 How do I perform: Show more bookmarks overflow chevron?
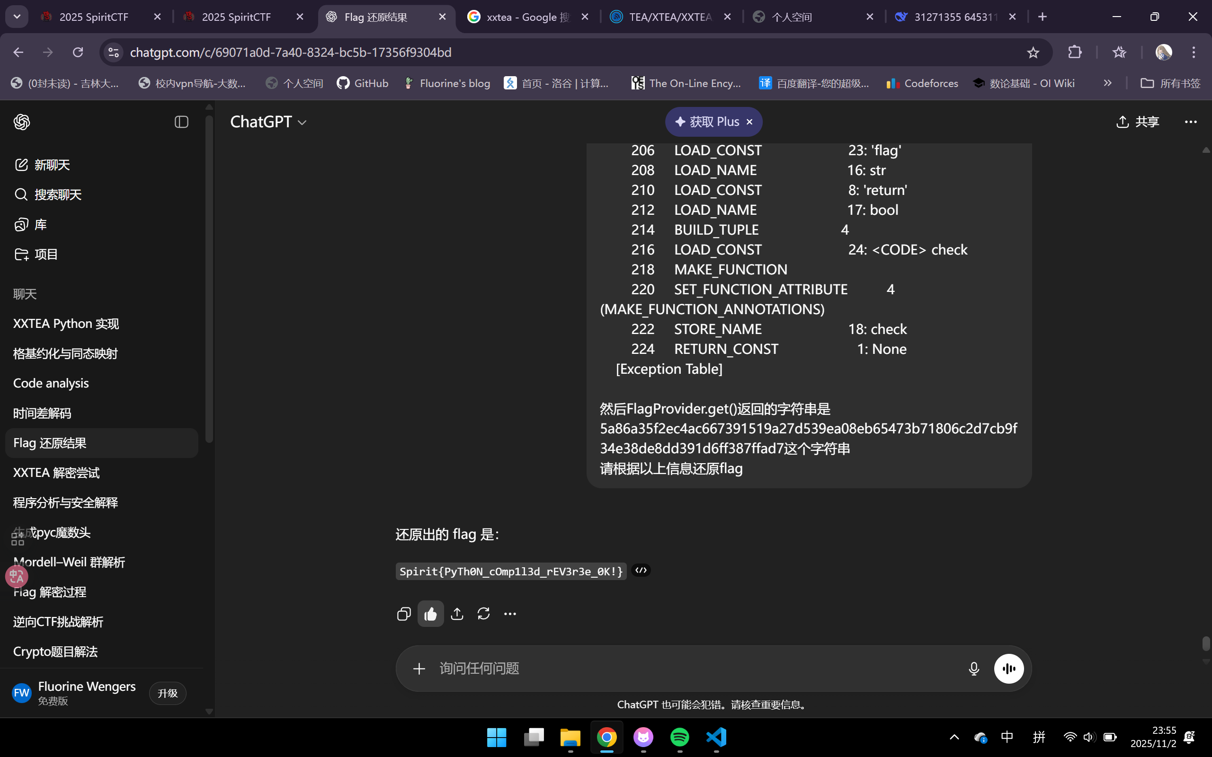1107,83
